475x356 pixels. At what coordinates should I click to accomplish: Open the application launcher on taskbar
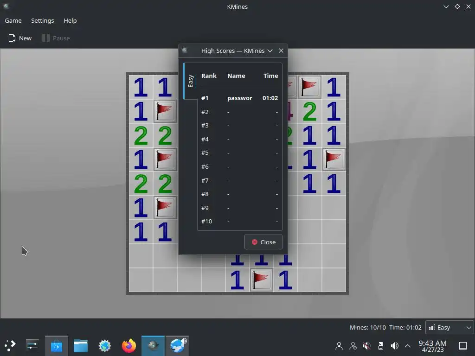[10, 345]
